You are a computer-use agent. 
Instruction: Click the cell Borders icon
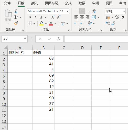click(x=30, y=23)
